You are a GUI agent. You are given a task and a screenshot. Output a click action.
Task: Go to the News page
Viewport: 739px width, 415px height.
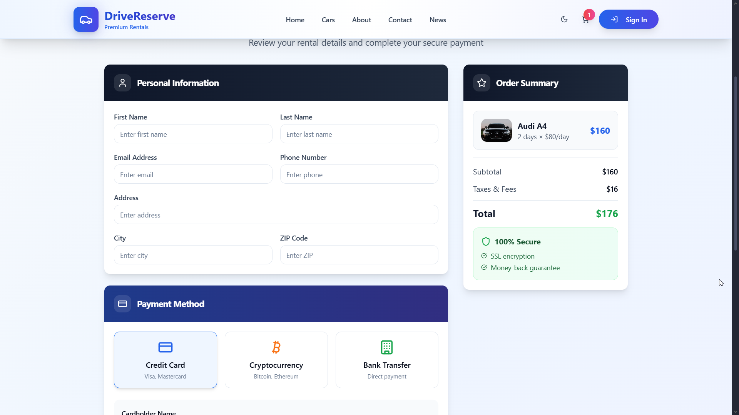[438, 20]
